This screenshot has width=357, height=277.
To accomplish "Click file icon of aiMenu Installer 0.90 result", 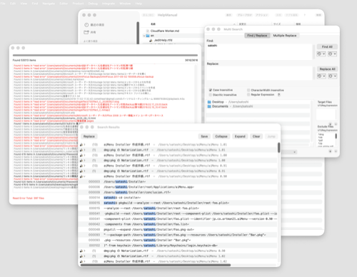I will pyautogui.click(x=81, y=176).
